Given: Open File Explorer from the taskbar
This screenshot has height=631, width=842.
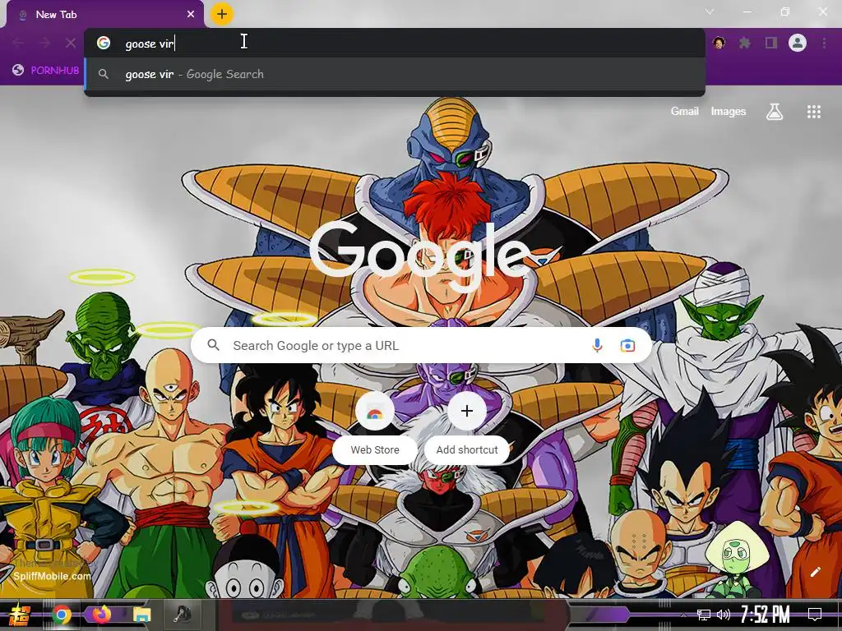Looking at the screenshot, I should (x=141, y=615).
